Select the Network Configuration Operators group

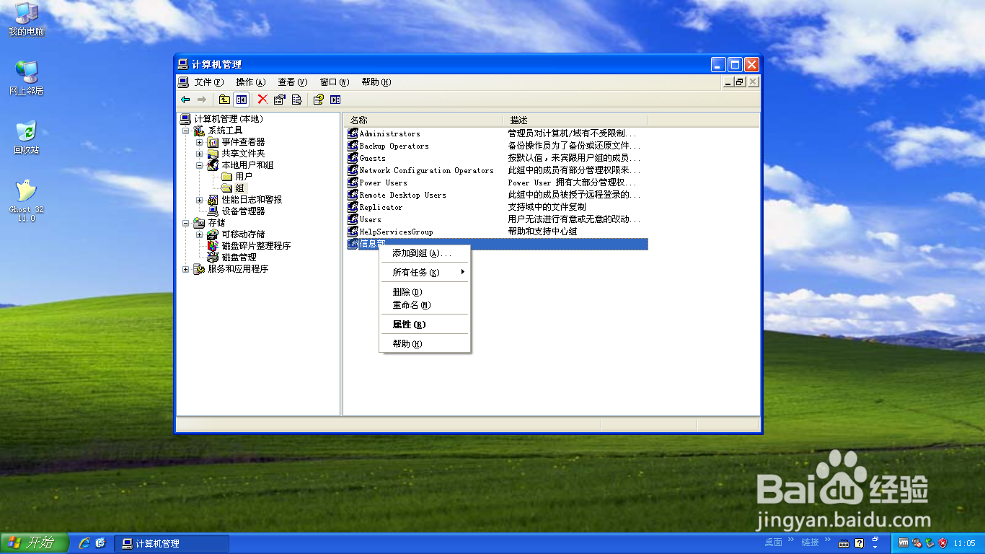497,170
